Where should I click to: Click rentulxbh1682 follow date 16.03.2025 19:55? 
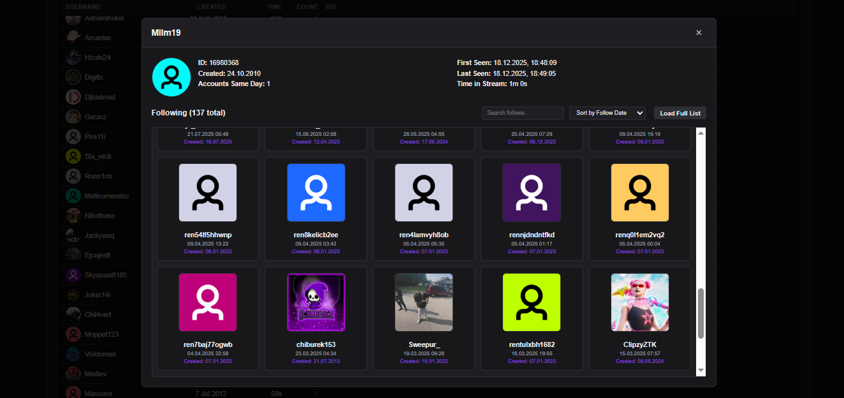pos(532,353)
